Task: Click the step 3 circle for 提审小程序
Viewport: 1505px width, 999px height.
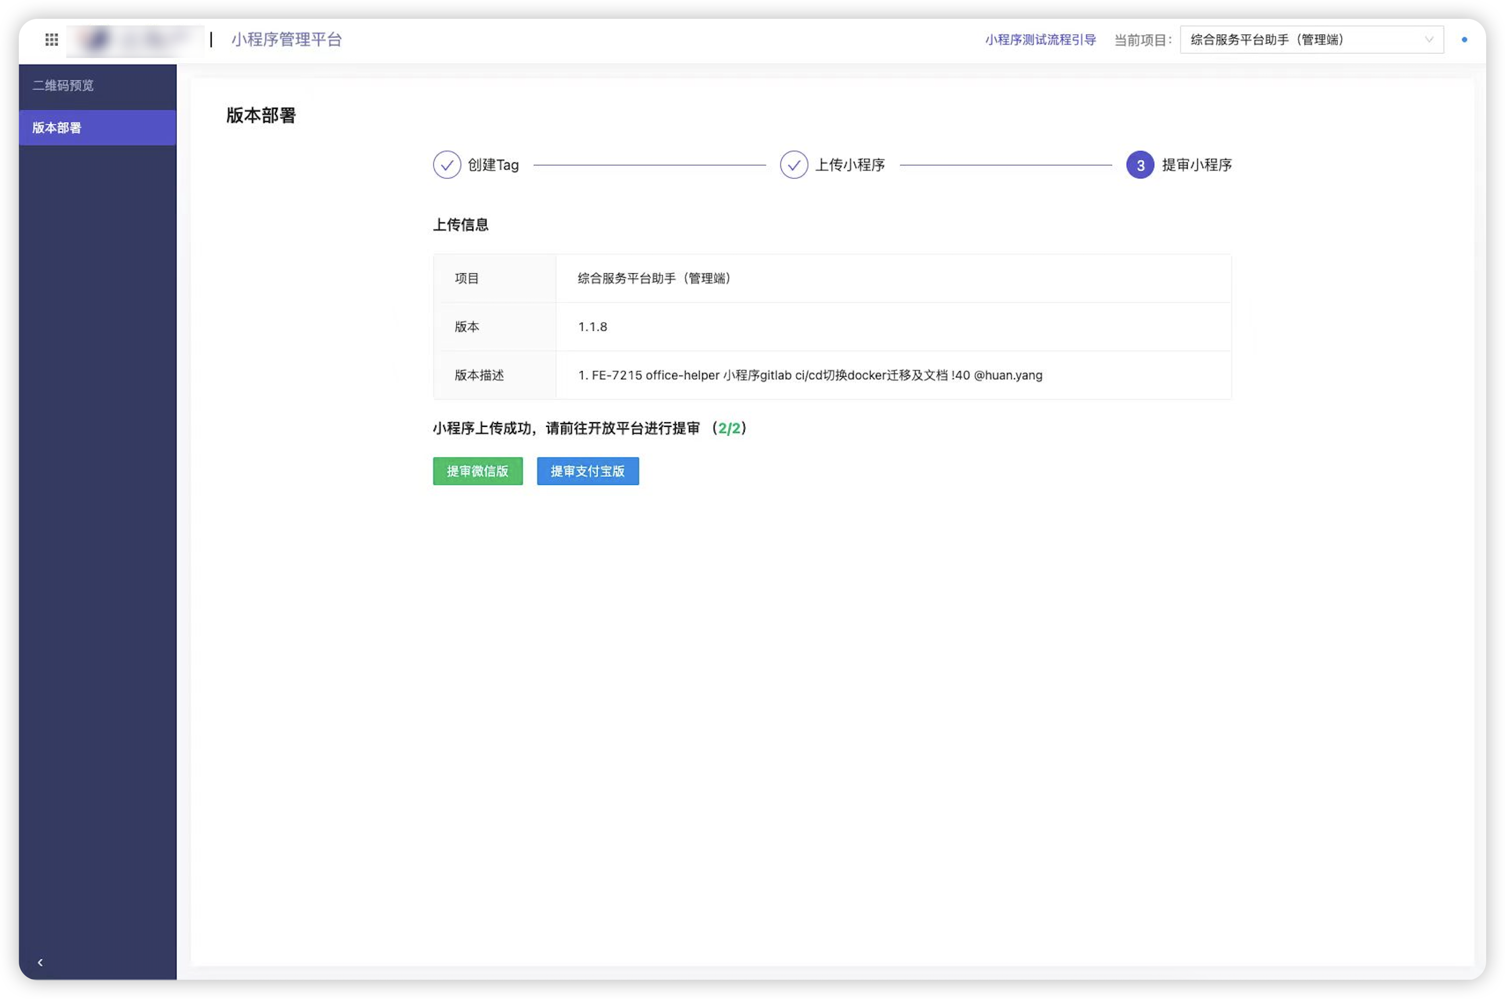Action: click(1140, 165)
